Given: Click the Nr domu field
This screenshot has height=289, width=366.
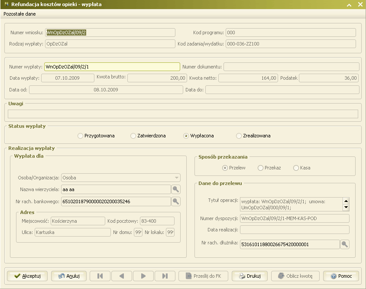Looking at the screenshot, I should [x=138, y=232].
